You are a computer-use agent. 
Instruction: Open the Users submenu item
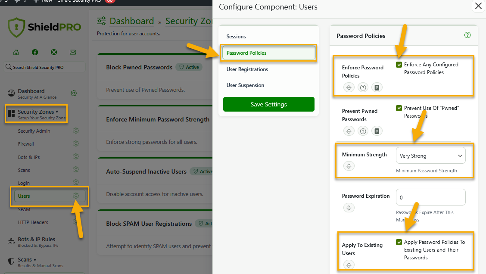pyautogui.click(x=50, y=196)
